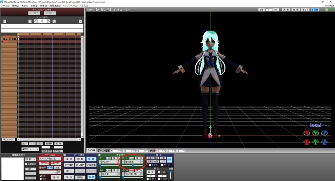Open the 物理演算 menu
This screenshot has width=335, height=181.
55,6
